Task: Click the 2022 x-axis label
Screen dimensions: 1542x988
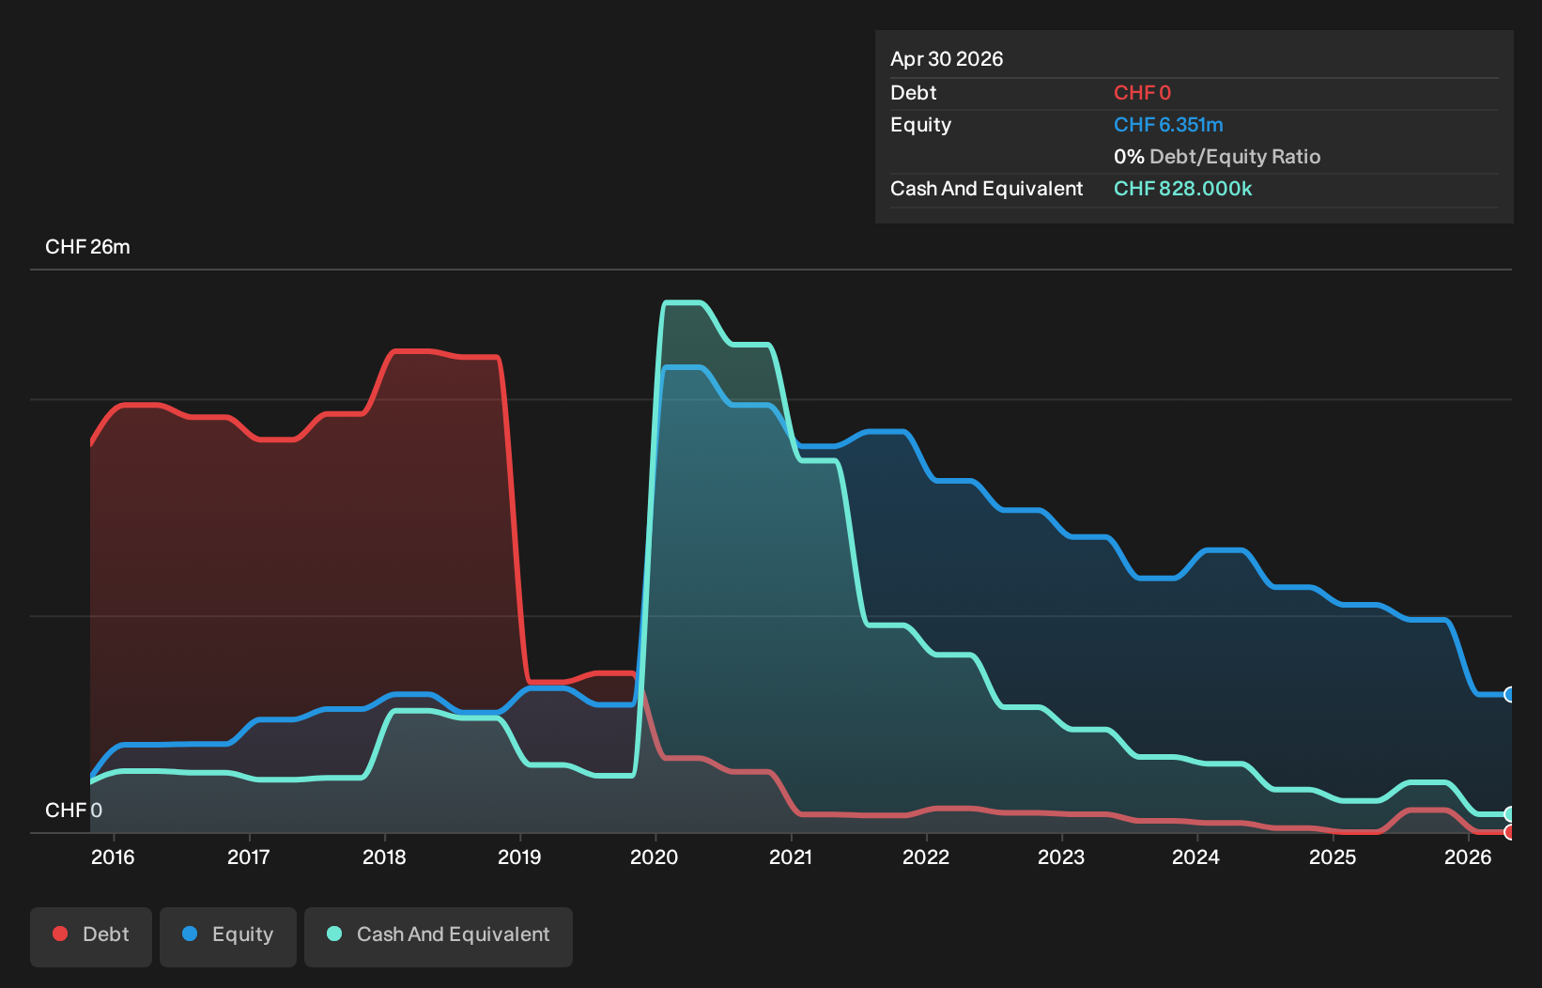Action: click(926, 857)
